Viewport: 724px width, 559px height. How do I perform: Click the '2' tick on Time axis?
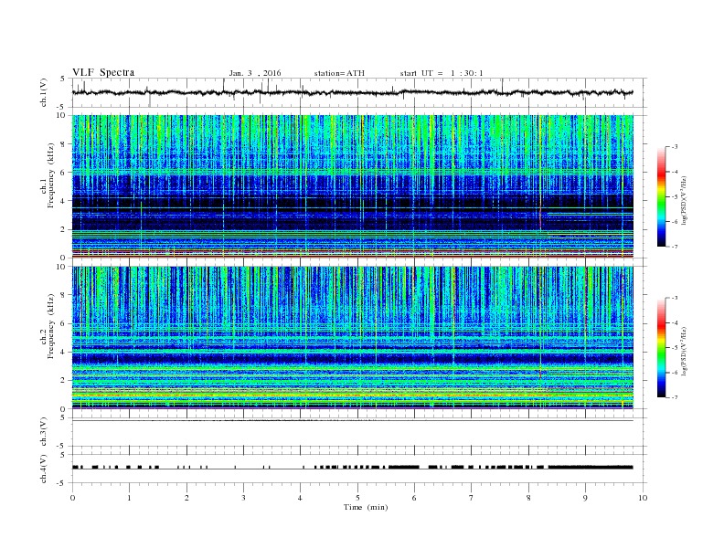pyautogui.click(x=186, y=498)
